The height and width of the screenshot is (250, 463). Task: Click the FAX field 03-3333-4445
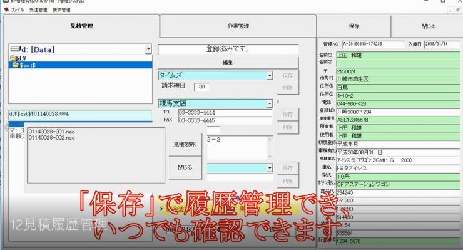click(x=225, y=120)
